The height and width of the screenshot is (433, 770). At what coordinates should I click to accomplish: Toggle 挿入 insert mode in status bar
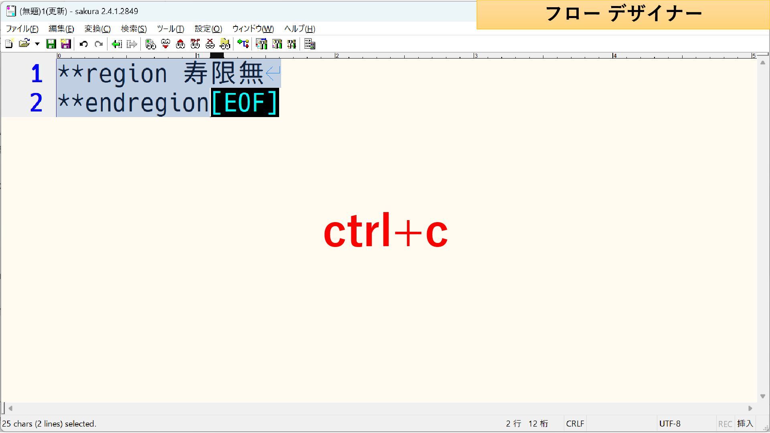[x=745, y=424]
